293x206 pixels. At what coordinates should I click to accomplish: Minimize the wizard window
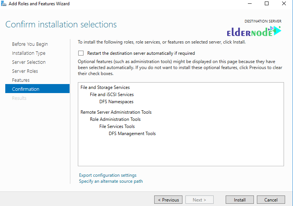pyautogui.click(x=250, y=3)
